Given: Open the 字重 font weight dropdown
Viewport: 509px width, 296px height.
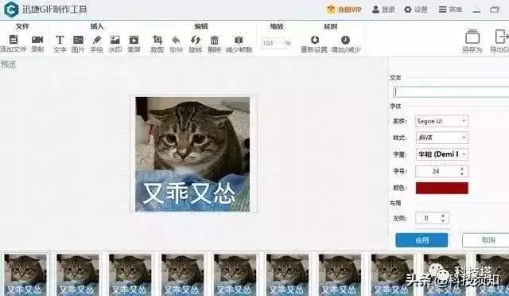Looking at the screenshot, I should tap(441, 154).
